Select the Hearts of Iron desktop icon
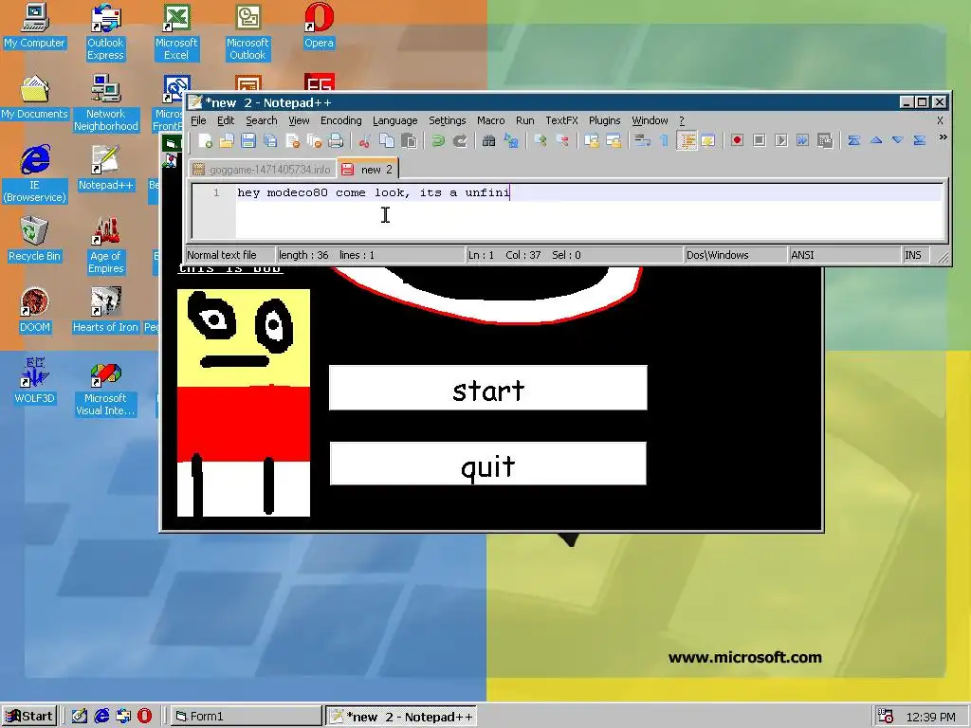The width and height of the screenshot is (971, 728). tap(105, 311)
